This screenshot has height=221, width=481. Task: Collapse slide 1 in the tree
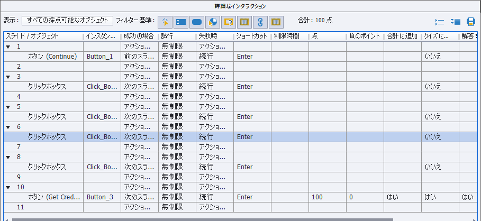8,47
